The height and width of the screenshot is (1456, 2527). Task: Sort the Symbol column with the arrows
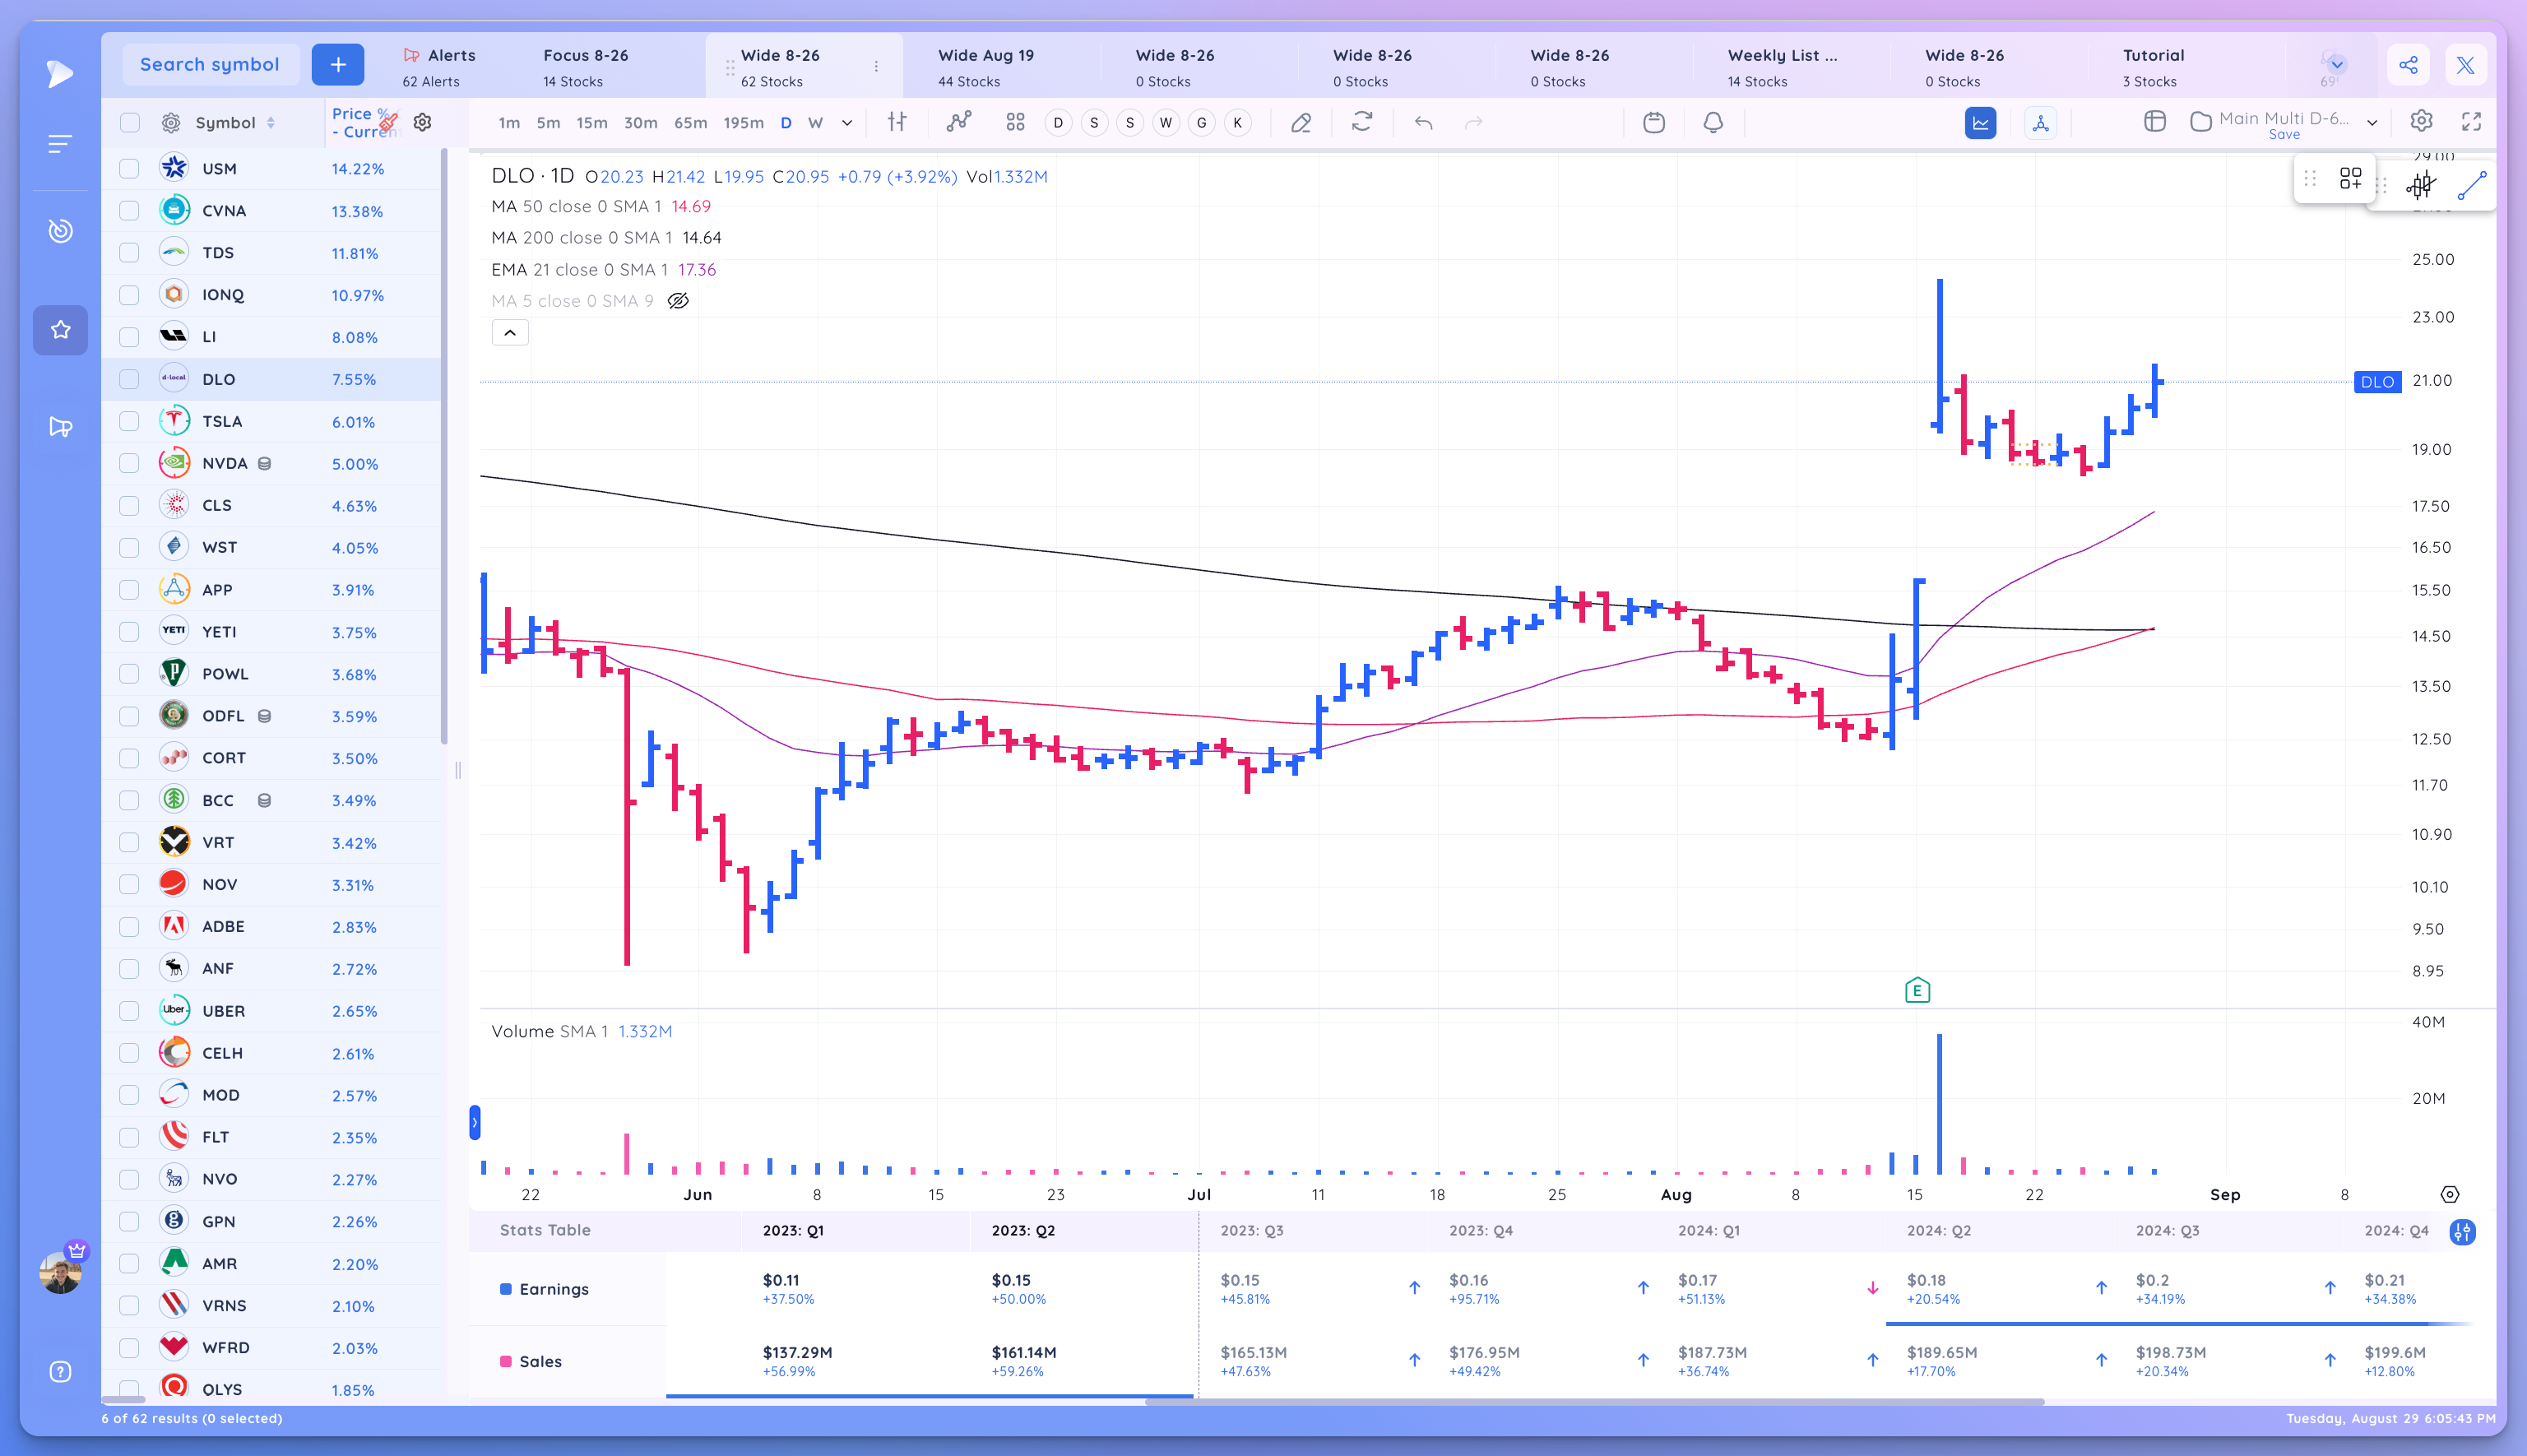271,122
